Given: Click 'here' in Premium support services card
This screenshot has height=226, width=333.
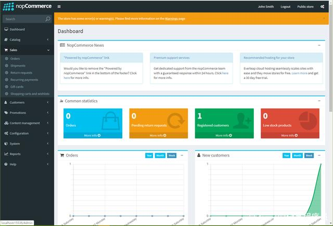Looking at the screenshot, I should tap(225, 73).
